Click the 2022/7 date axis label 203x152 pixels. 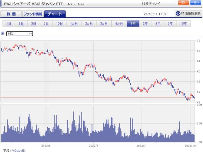[141, 146]
